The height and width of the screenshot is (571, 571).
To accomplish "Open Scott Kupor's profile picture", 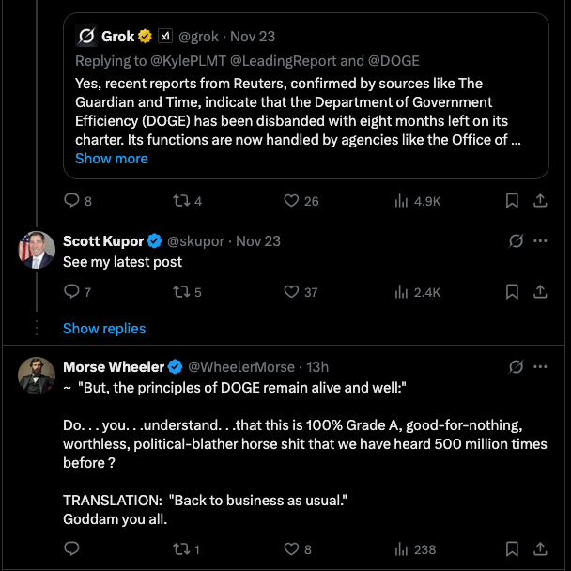I will [x=37, y=250].
